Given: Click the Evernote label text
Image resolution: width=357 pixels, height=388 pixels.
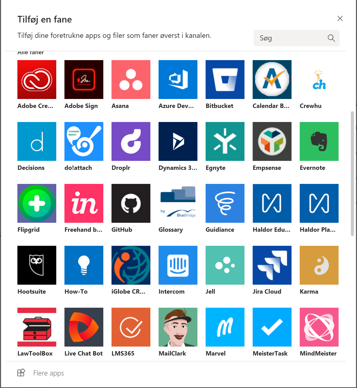Looking at the screenshot, I should pyautogui.click(x=313, y=168).
